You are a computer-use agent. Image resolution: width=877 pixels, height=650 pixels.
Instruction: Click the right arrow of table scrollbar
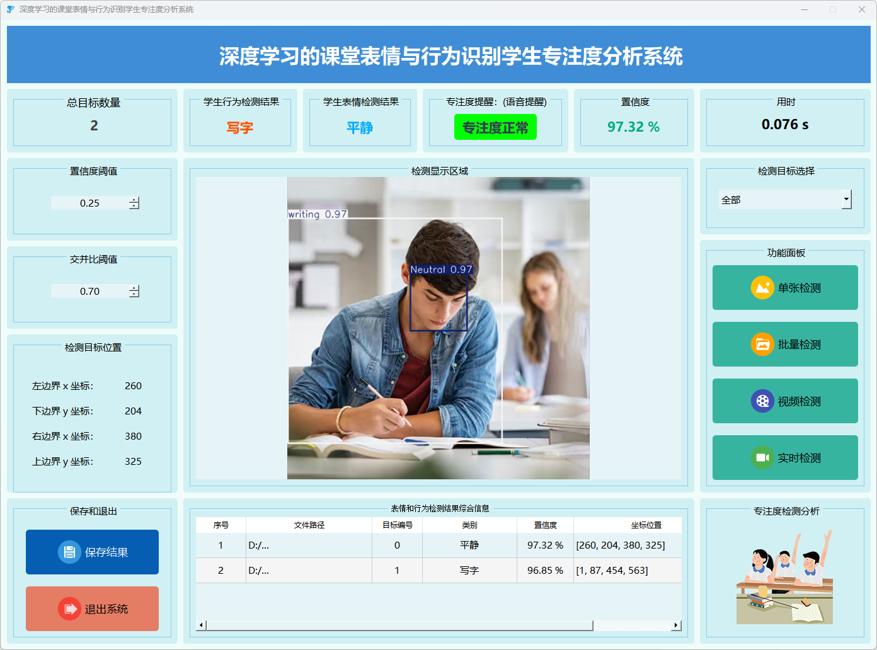pyautogui.click(x=676, y=625)
